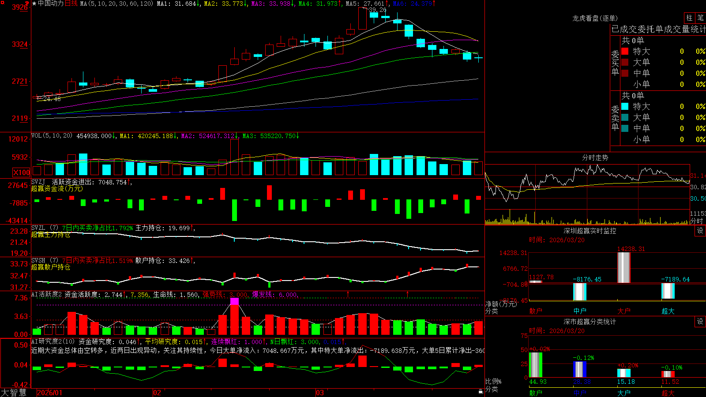Click the 中国动力 stock name
Image resolution: width=706 pixels, height=397 pixels.
click(51, 4)
